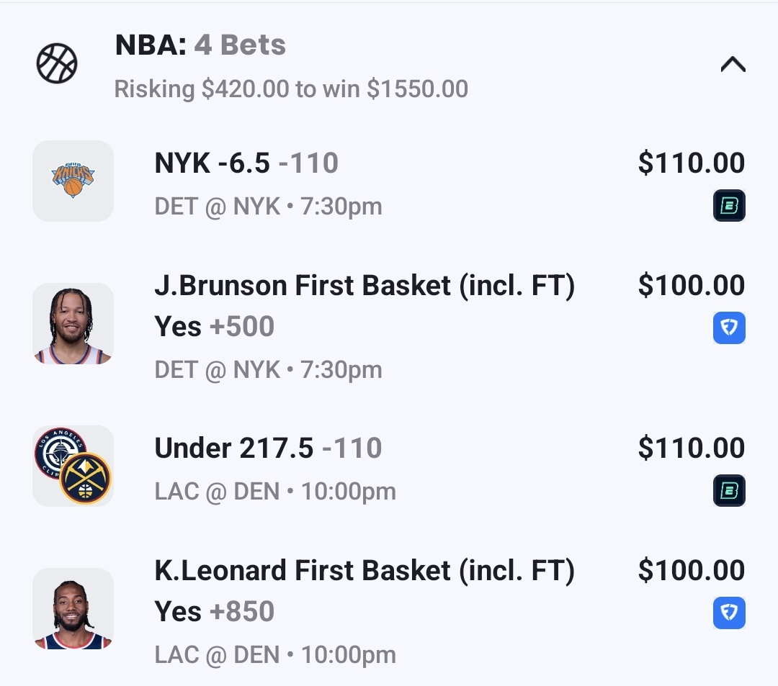Image resolution: width=778 pixels, height=686 pixels.
Task: Open K.Leonard player headshot
Action: click(x=73, y=608)
